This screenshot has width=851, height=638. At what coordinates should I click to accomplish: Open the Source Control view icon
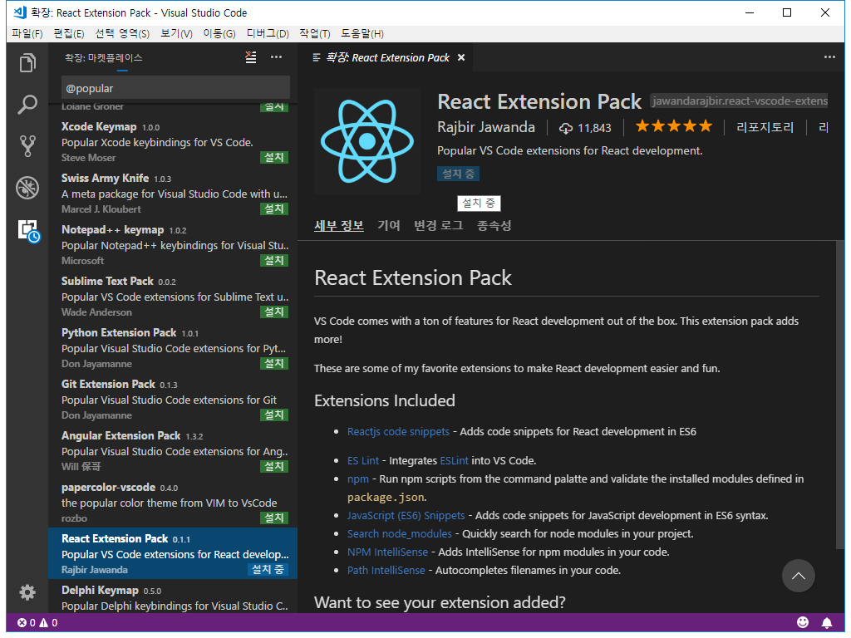tap(27, 145)
